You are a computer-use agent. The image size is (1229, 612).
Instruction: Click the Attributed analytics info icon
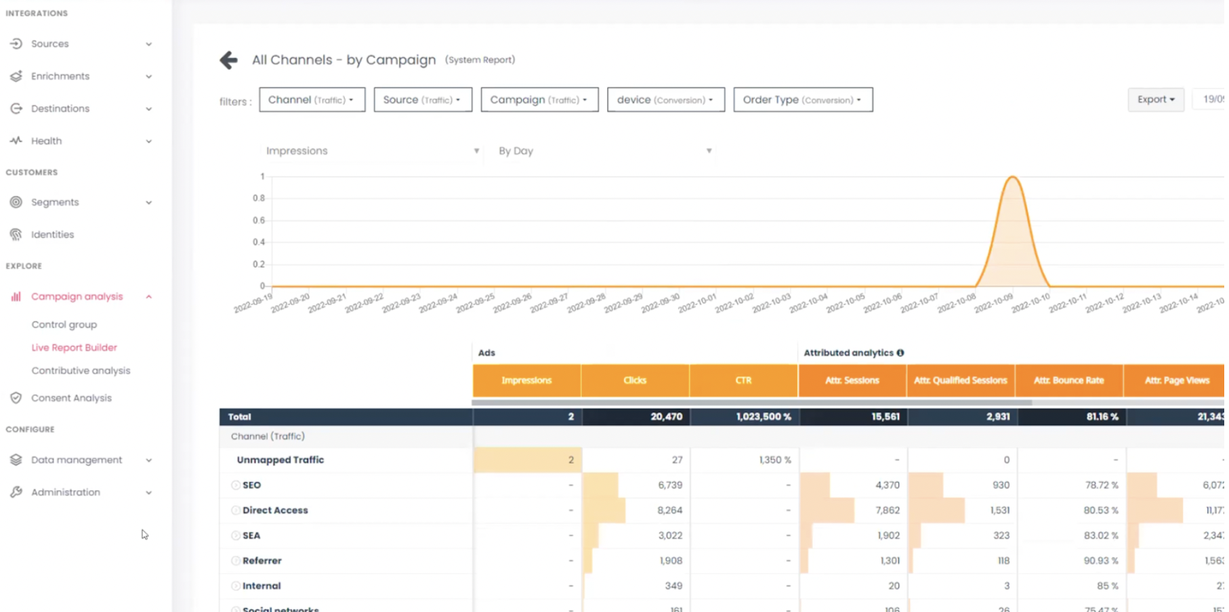click(900, 353)
